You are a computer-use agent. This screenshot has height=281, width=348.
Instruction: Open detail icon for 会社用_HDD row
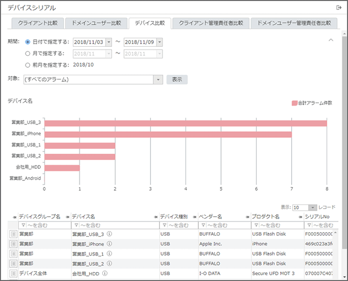13,274
